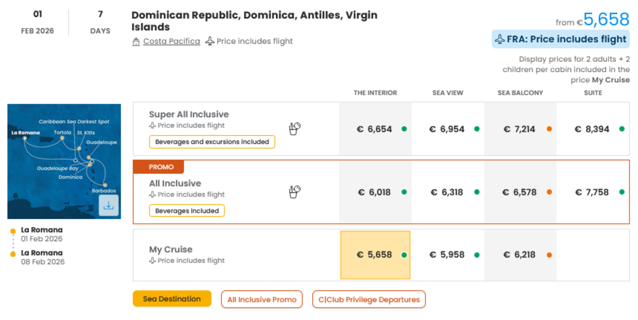Image resolution: width=638 pixels, height=320 pixels.
Task: Click the airplane icon in FRA price badge
Action: point(500,39)
